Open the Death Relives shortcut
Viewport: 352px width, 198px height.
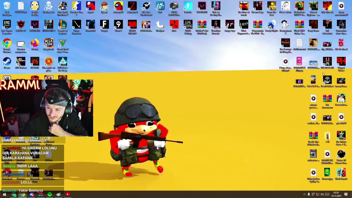327,81
